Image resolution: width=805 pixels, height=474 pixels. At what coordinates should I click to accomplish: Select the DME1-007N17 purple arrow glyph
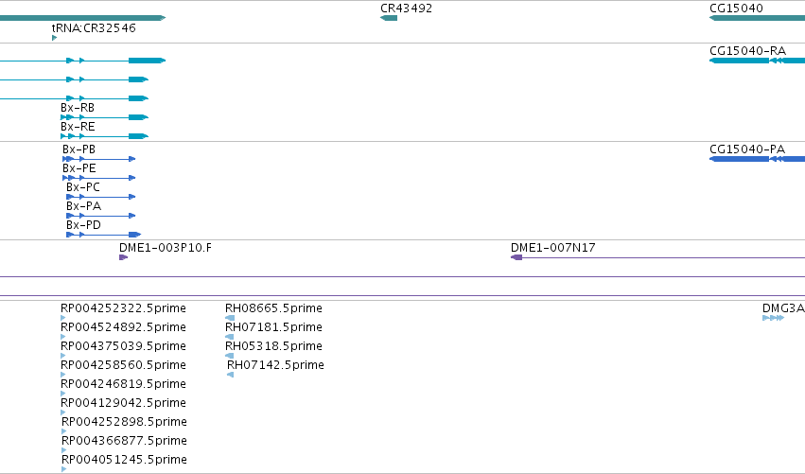pyautogui.click(x=516, y=257)
